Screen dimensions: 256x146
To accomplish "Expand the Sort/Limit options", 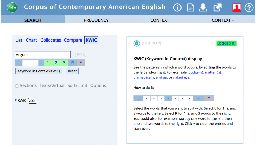I will click(77, 86).
